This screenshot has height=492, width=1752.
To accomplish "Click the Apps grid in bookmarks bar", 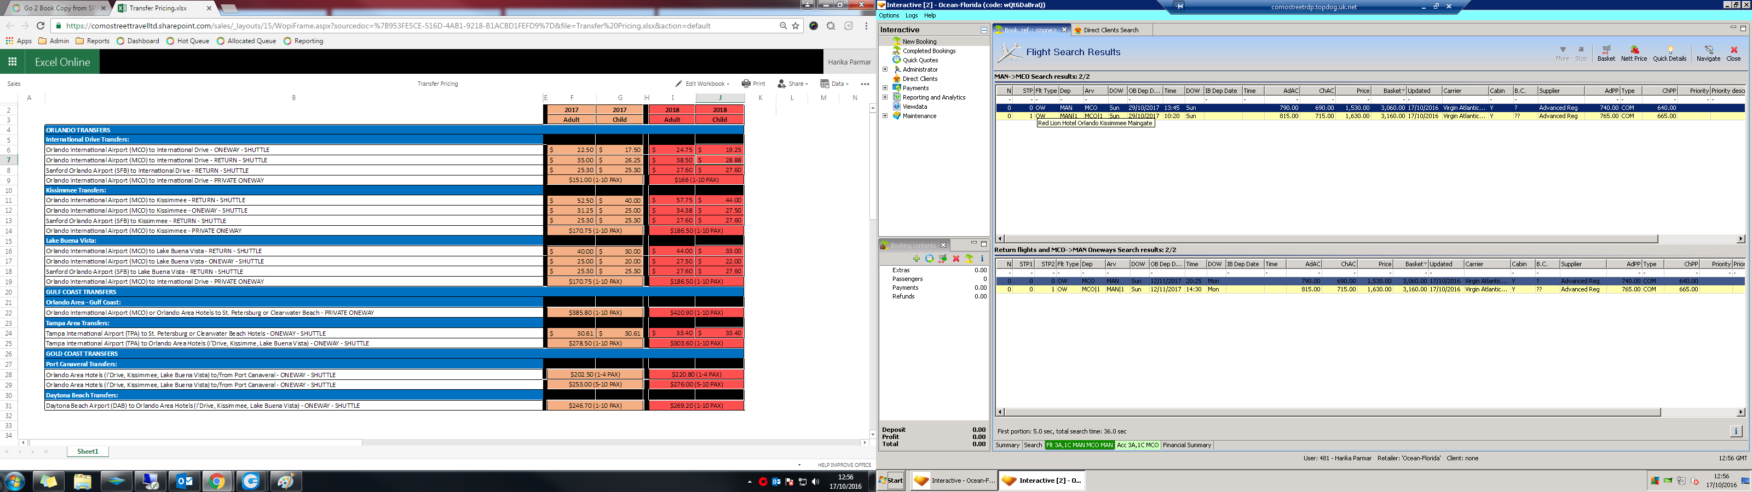I will click(19, 41).
